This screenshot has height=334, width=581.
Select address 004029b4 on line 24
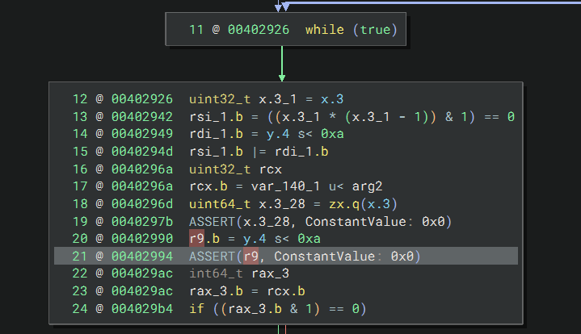tap(142, 308)
